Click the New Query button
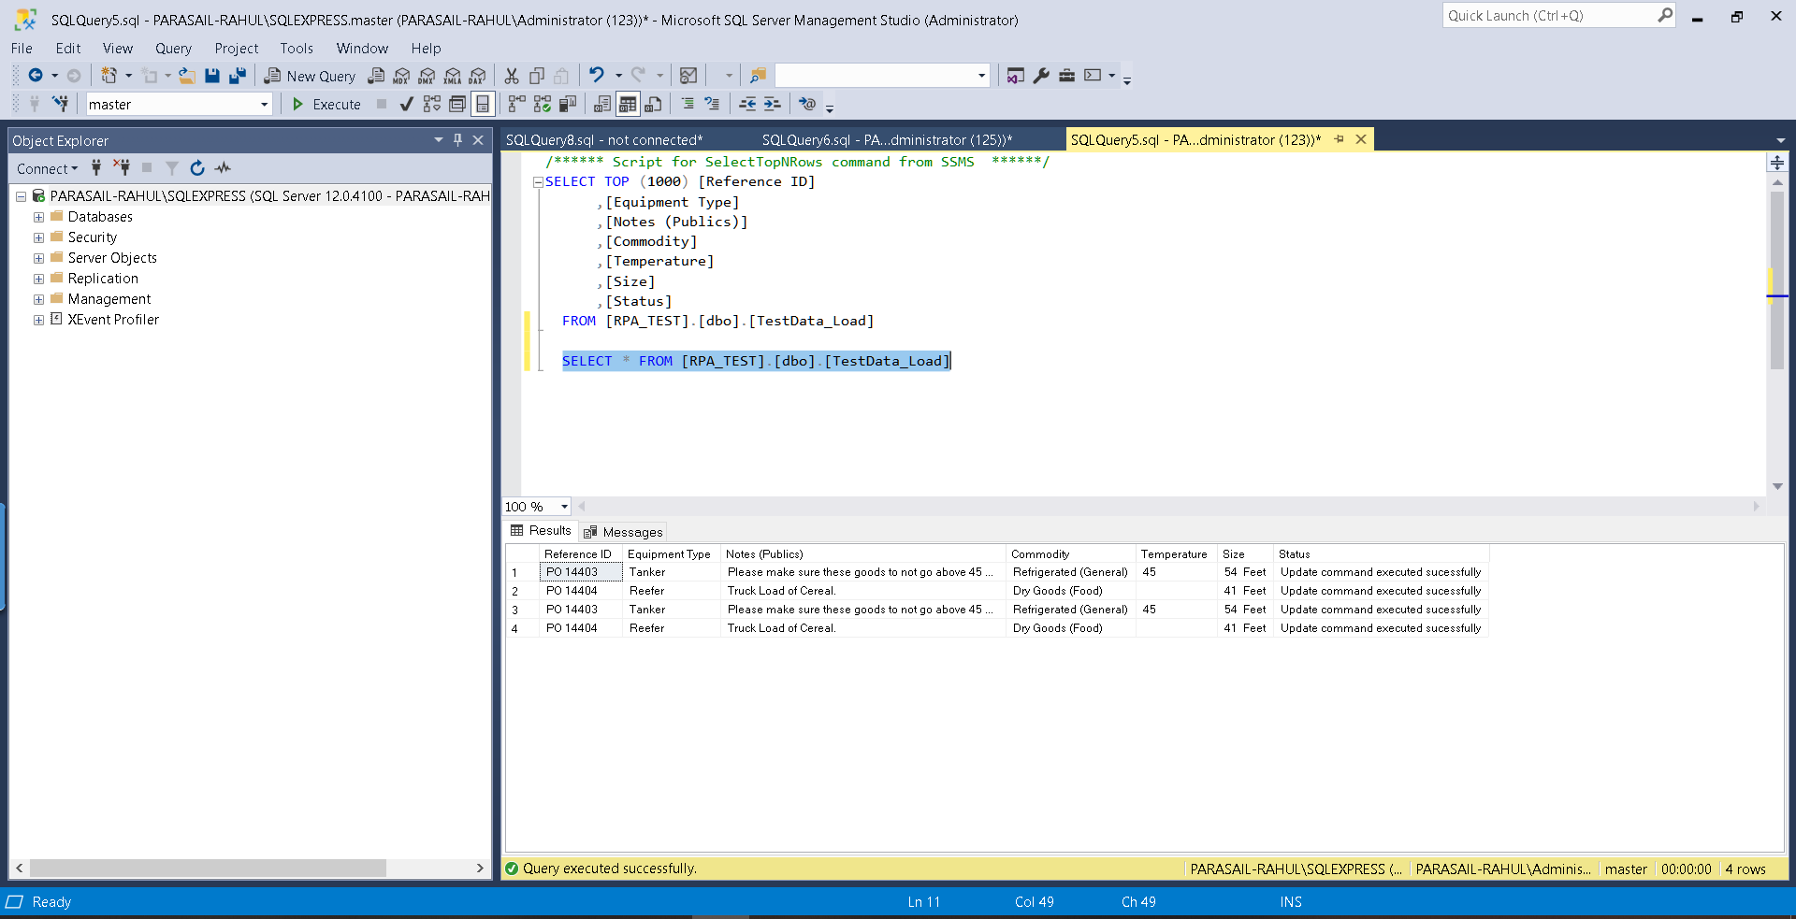The image size is (1796, 919). [311, 77]
